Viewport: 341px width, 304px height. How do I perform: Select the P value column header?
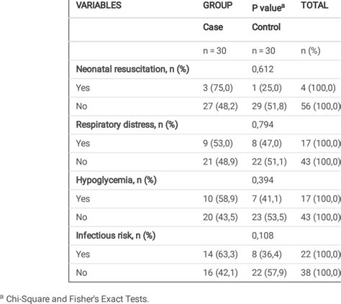click(x=268, y=8)
